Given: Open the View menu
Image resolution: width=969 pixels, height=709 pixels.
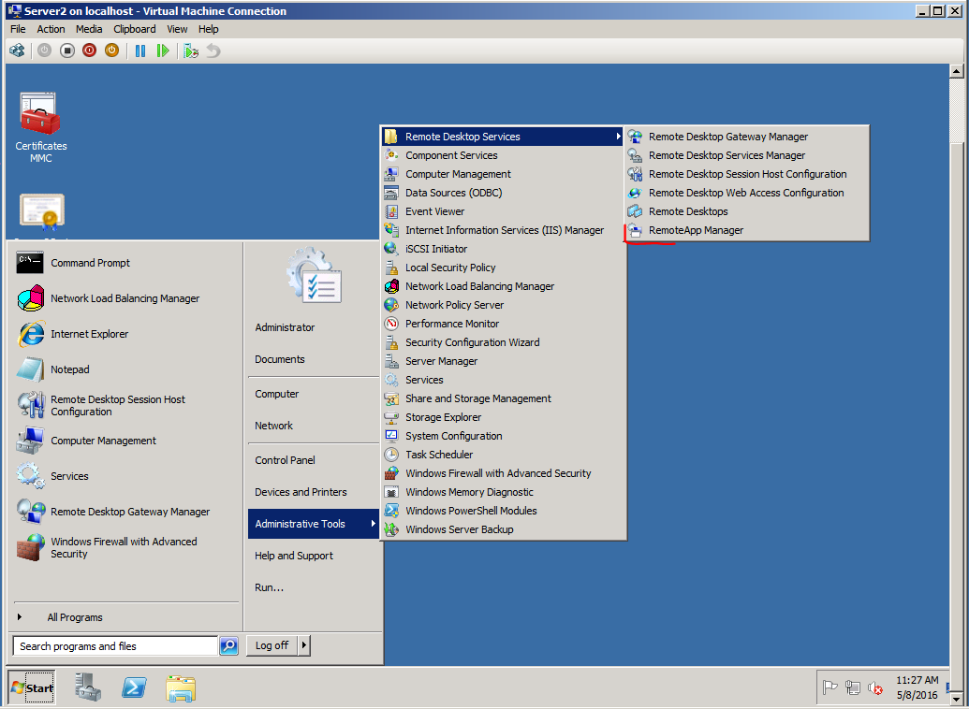Looking at the screenshot, I should (177, 29).
